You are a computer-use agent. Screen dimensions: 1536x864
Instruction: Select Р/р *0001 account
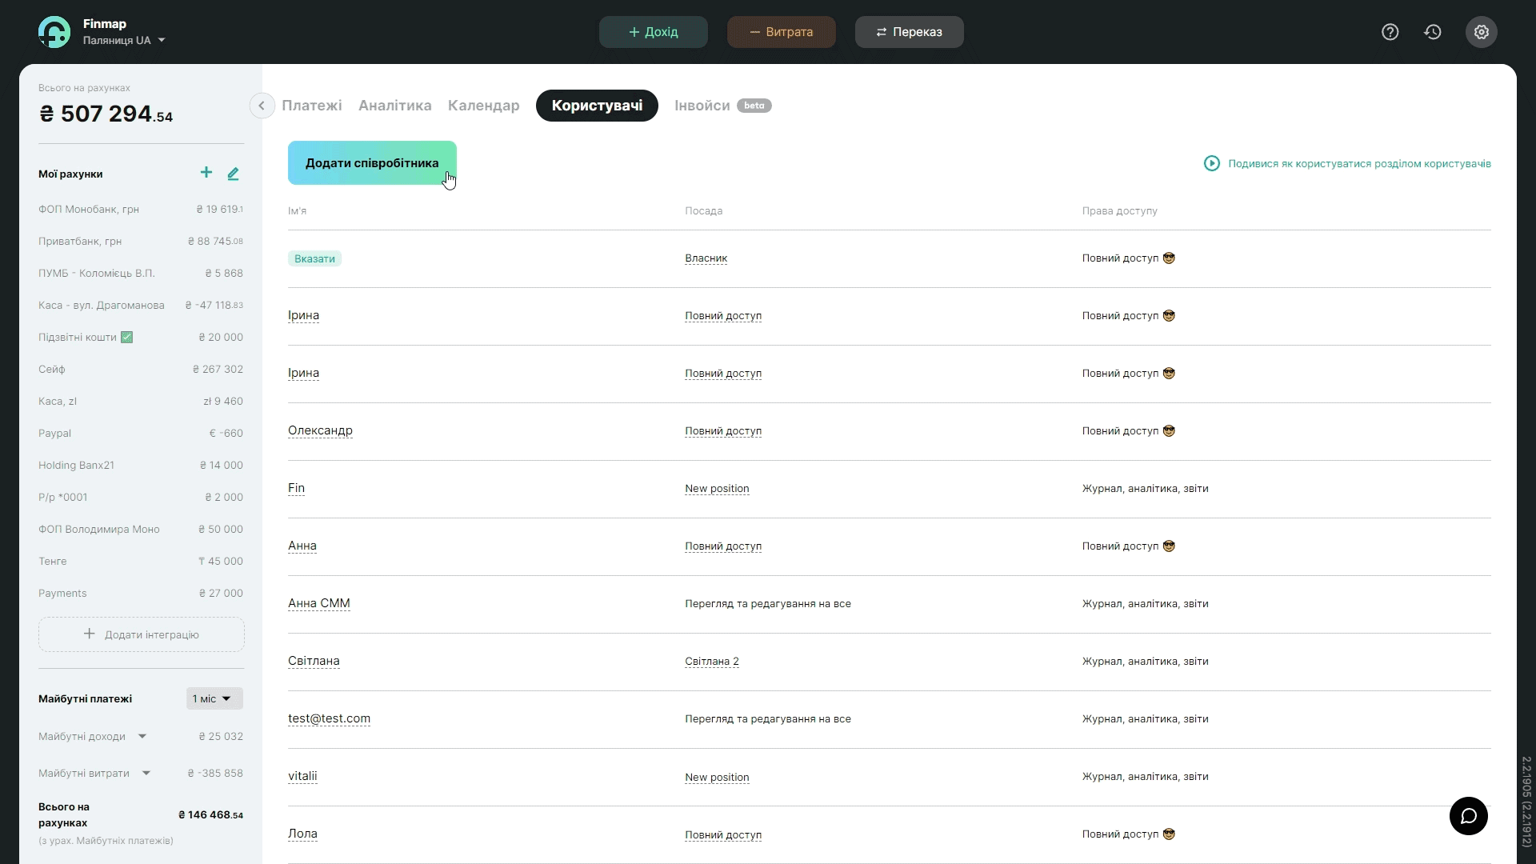coord(141,497)
